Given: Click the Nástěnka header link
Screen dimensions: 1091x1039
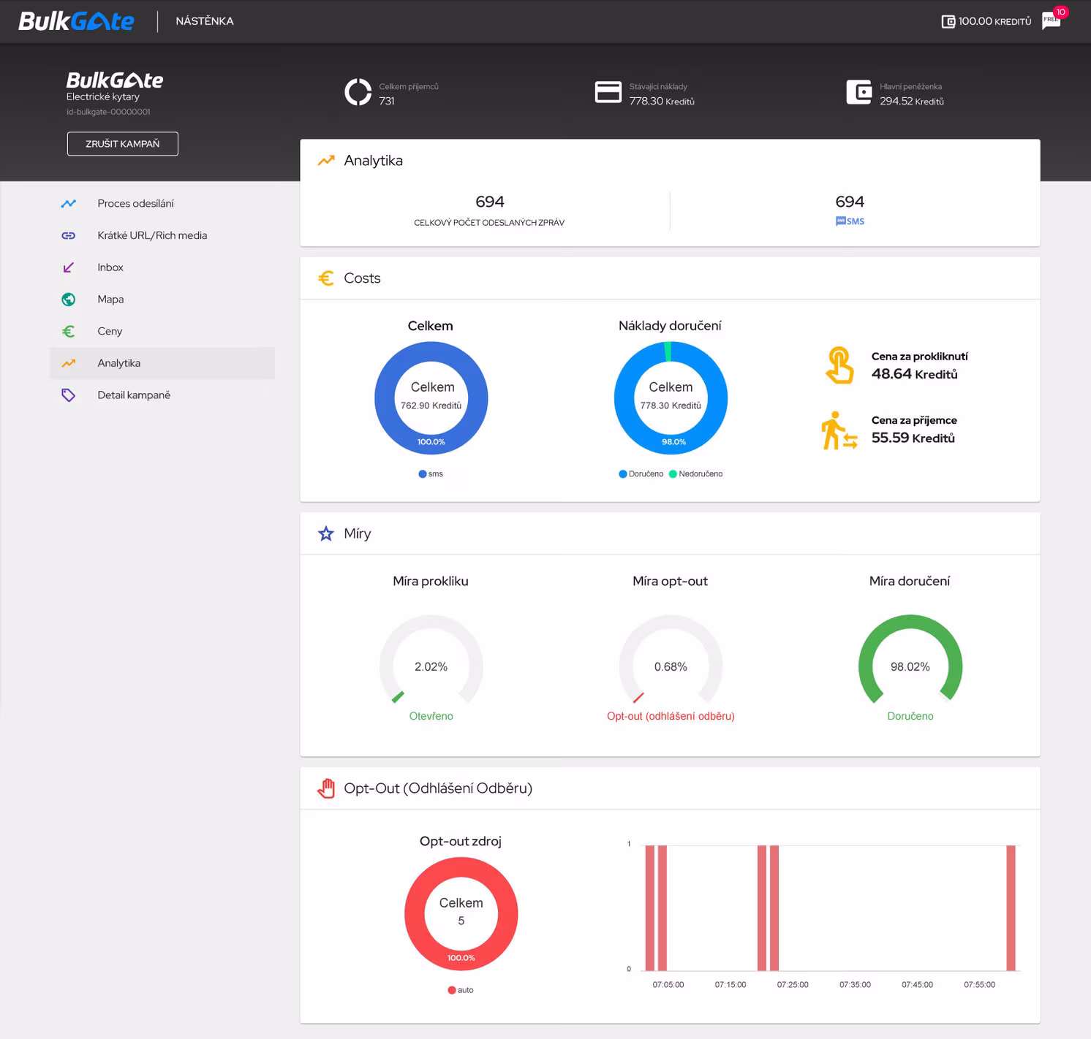Looking at the screenshot, I should tap(205, 21).
